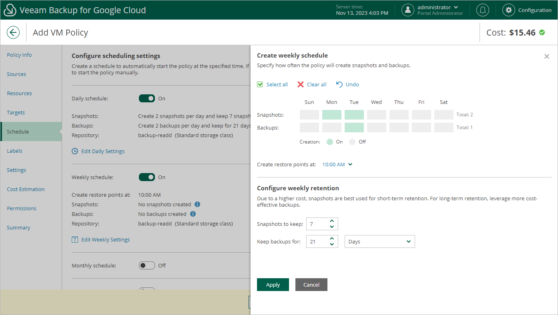Close the weekly schedule panel
Screen dimensions: 558x315
[546, 56]
